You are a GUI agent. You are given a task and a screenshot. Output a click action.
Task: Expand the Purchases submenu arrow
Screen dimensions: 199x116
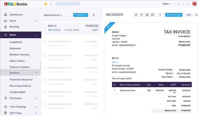[36, 98]
